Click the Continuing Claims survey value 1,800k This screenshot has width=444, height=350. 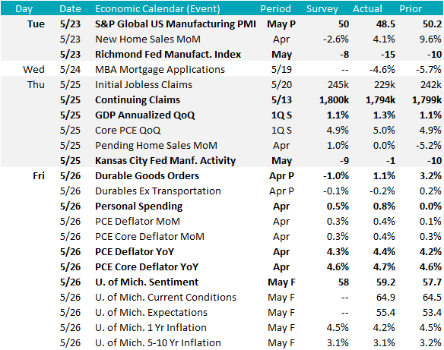click(x=334, y=99)
